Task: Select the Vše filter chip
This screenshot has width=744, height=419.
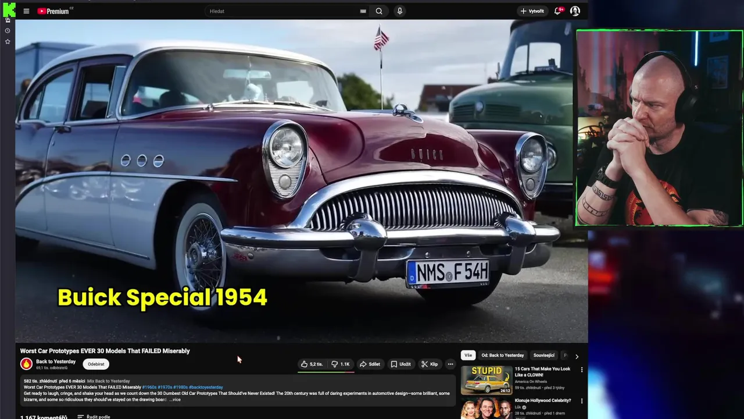Action: pos(468,355)
